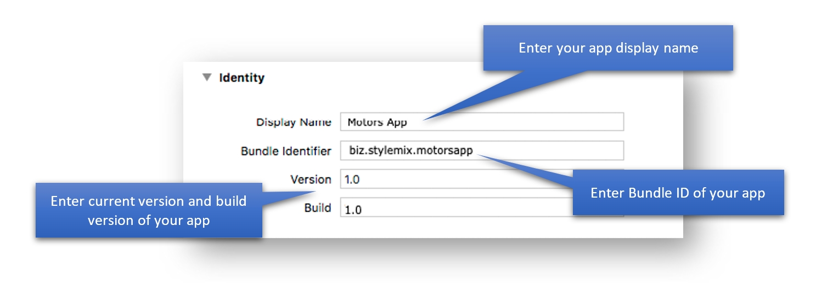Collapse the Identity section disclosure triangle

206,78
